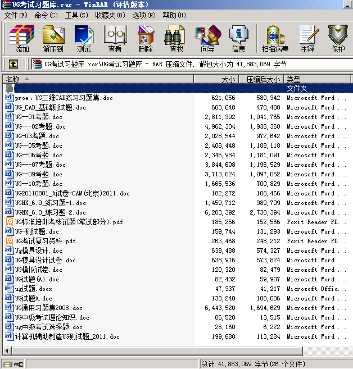
Task: Click the 解压到 (Extract To) icon
Action: pos(53,39)
